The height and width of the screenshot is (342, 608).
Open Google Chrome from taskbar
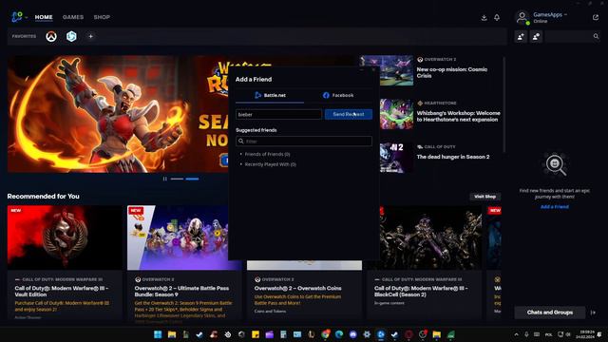[325, 334]
